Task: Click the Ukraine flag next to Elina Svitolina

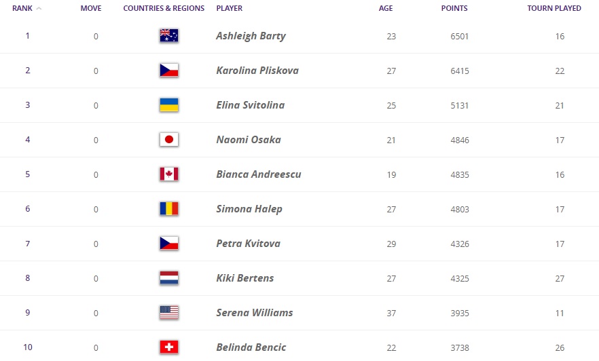Action: click(169, 105)
